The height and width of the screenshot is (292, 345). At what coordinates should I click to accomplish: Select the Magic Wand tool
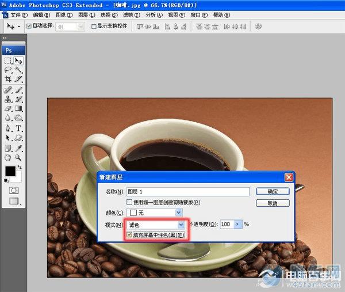pyautogui.click(x=19, y=70)
